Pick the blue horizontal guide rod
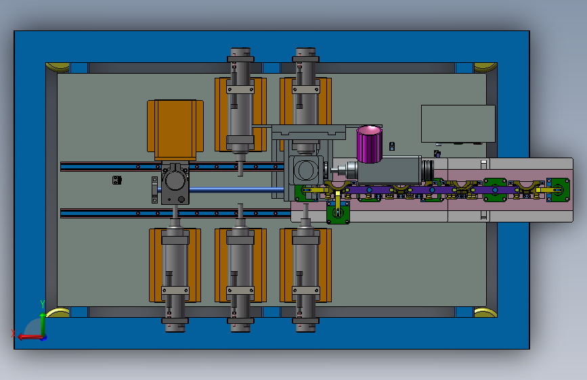The image size is (587, 380). 236,190
